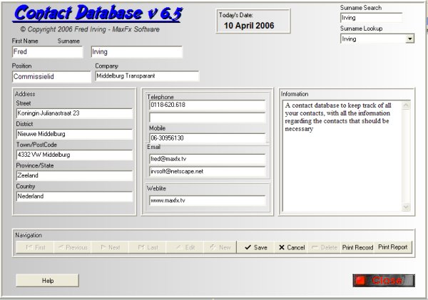The width and height of the screenshot is (428, 300).
Task: Click the Company field Middelburg Transparant
Action: coord(146,76)
